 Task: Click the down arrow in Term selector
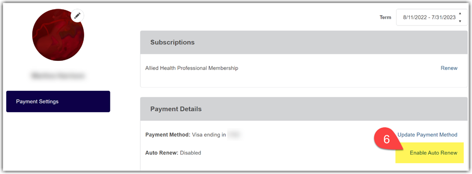click(460, 21)
